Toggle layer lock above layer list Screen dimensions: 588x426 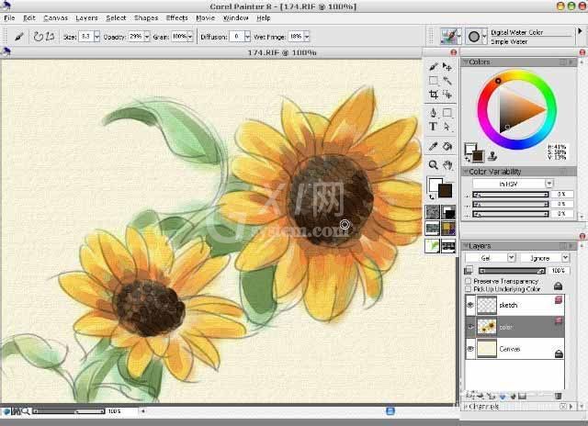coord(558,286)
